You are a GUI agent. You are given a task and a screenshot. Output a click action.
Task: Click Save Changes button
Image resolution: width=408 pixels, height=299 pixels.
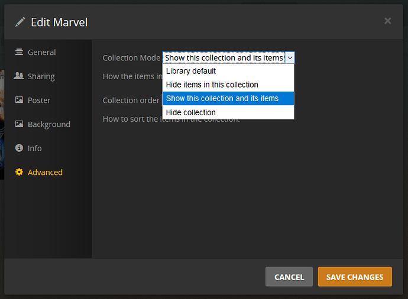355,277
